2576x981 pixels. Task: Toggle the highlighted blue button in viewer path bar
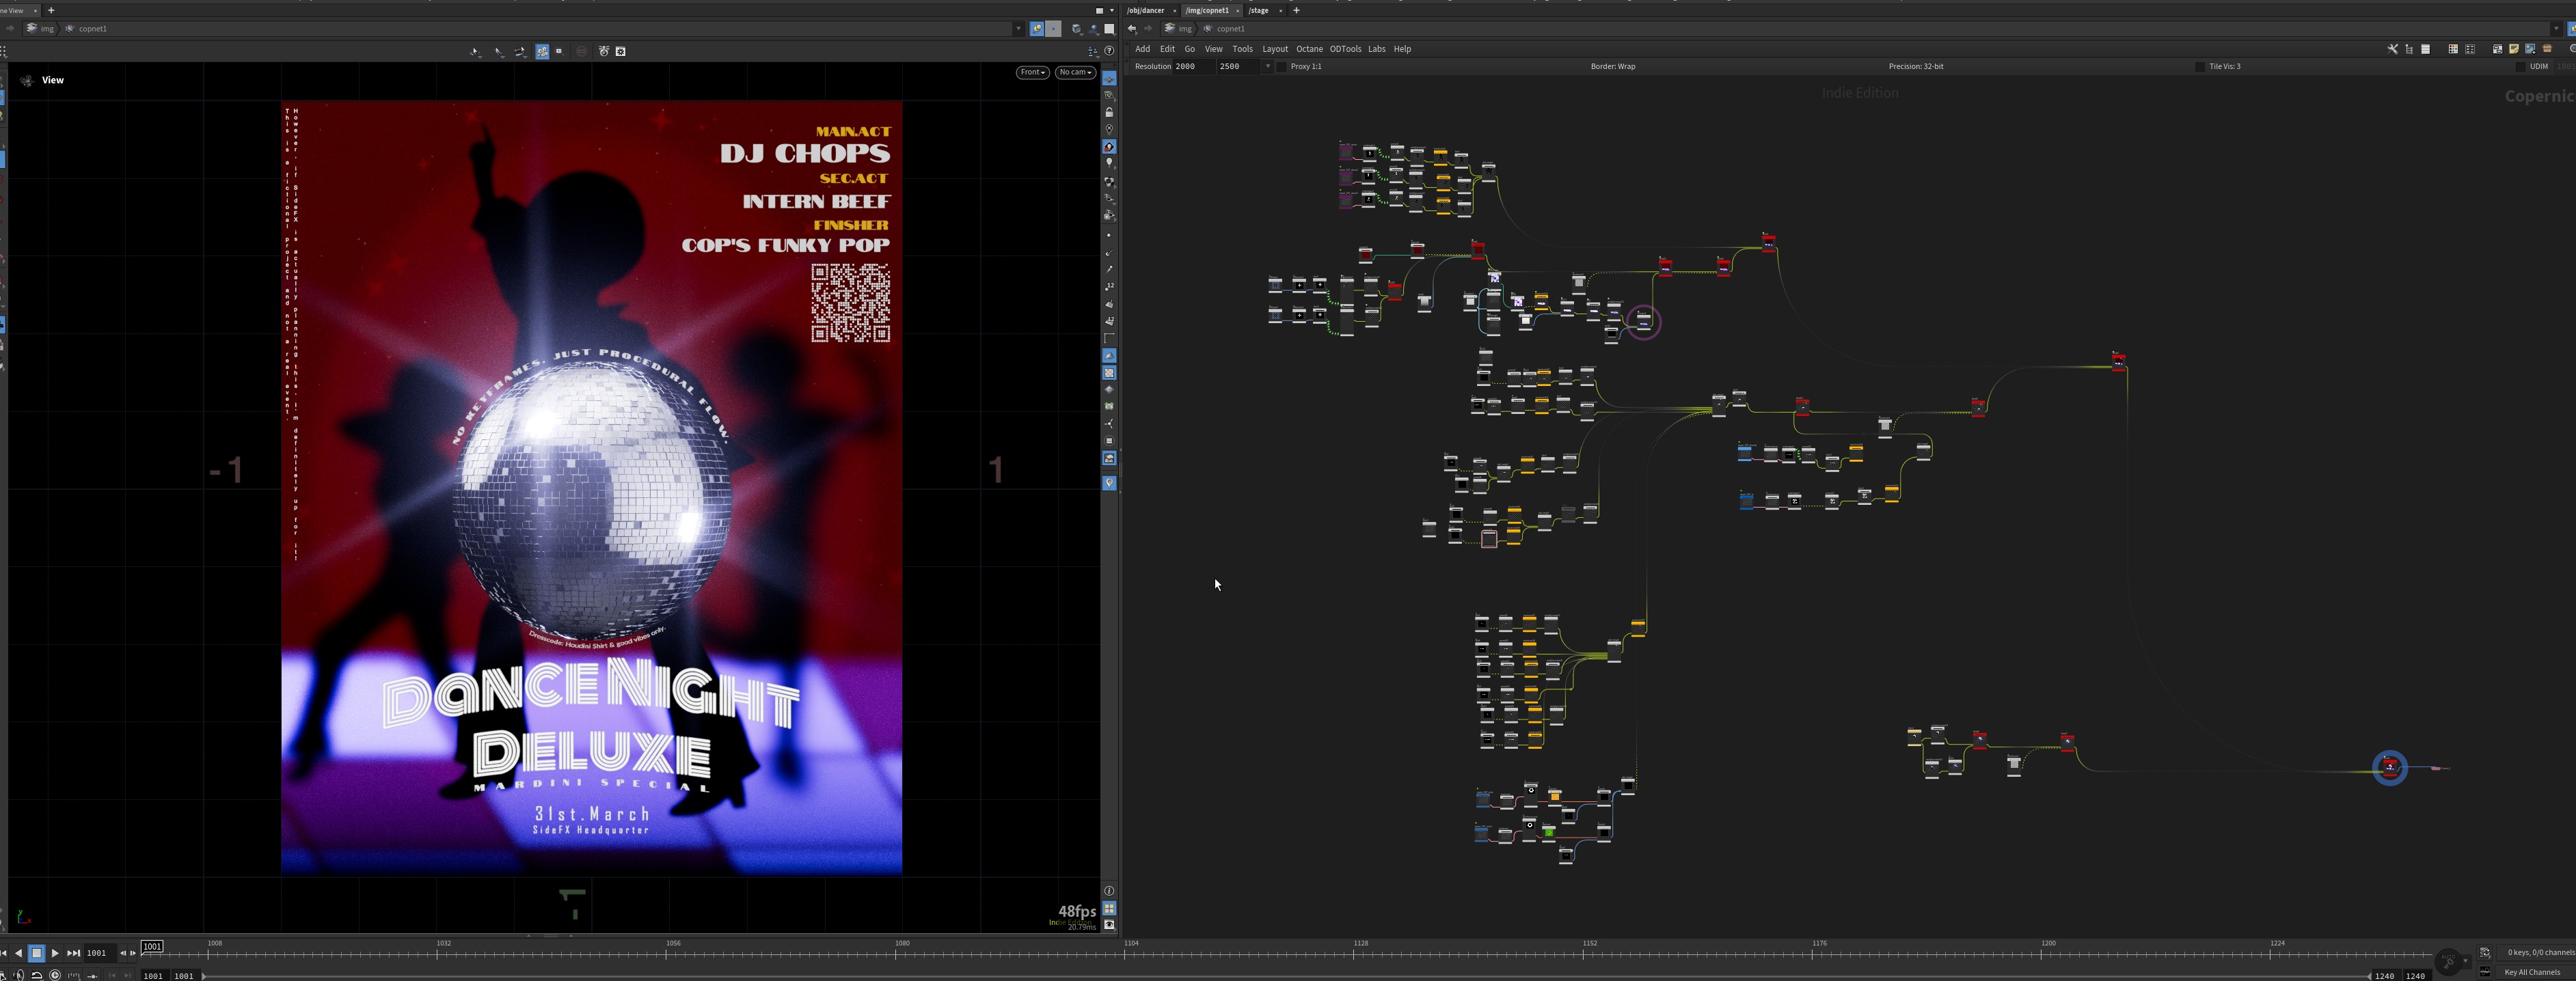click(1037, 29)
